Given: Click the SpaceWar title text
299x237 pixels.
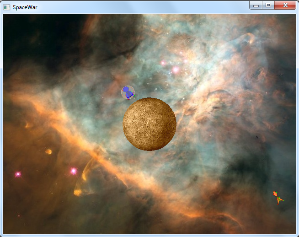Looking at the screenshot, I should pyautogui.click(x=25, y=7).
